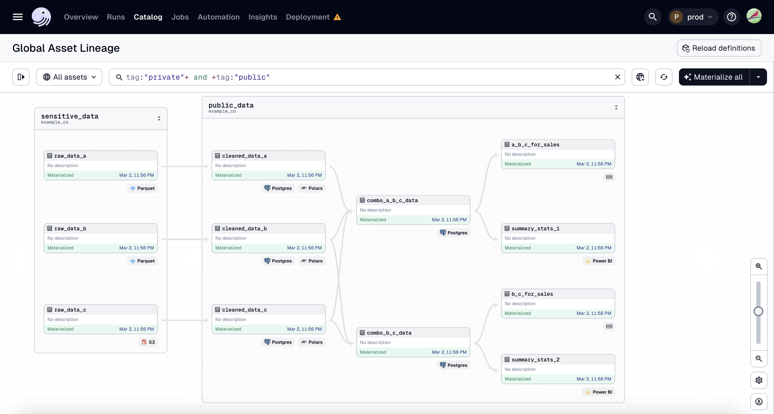This screenshot has height=414, width=774.
Task: Click the help question mark icon
Action: pos(732,17)
